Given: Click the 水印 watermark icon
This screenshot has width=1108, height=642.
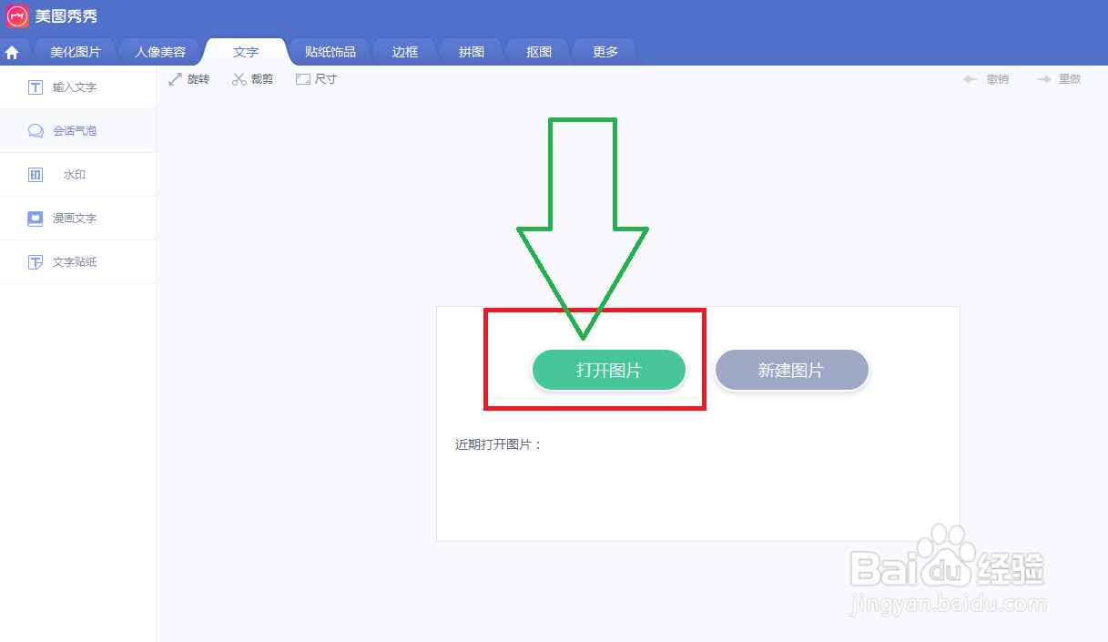Looking at the screenshot, I should [36, 175].
